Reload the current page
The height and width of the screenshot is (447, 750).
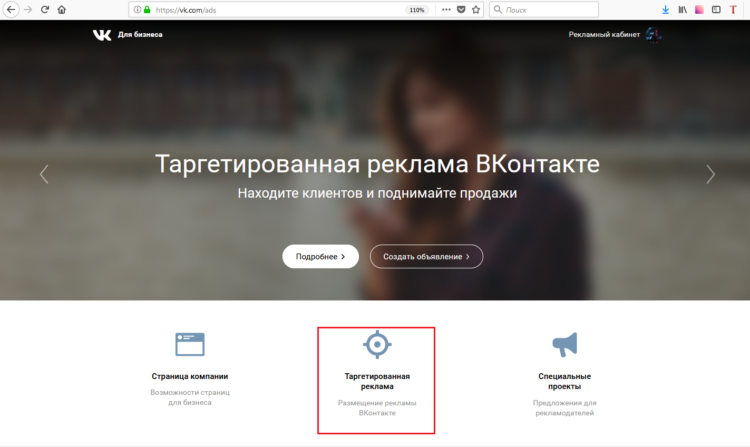point(45,9)
